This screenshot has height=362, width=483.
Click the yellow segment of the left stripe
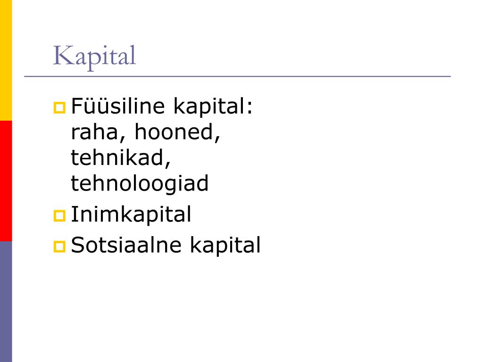tap(6, 60)
